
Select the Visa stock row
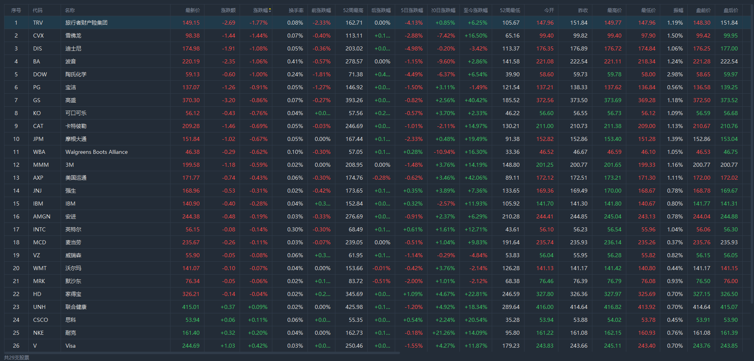70,346
